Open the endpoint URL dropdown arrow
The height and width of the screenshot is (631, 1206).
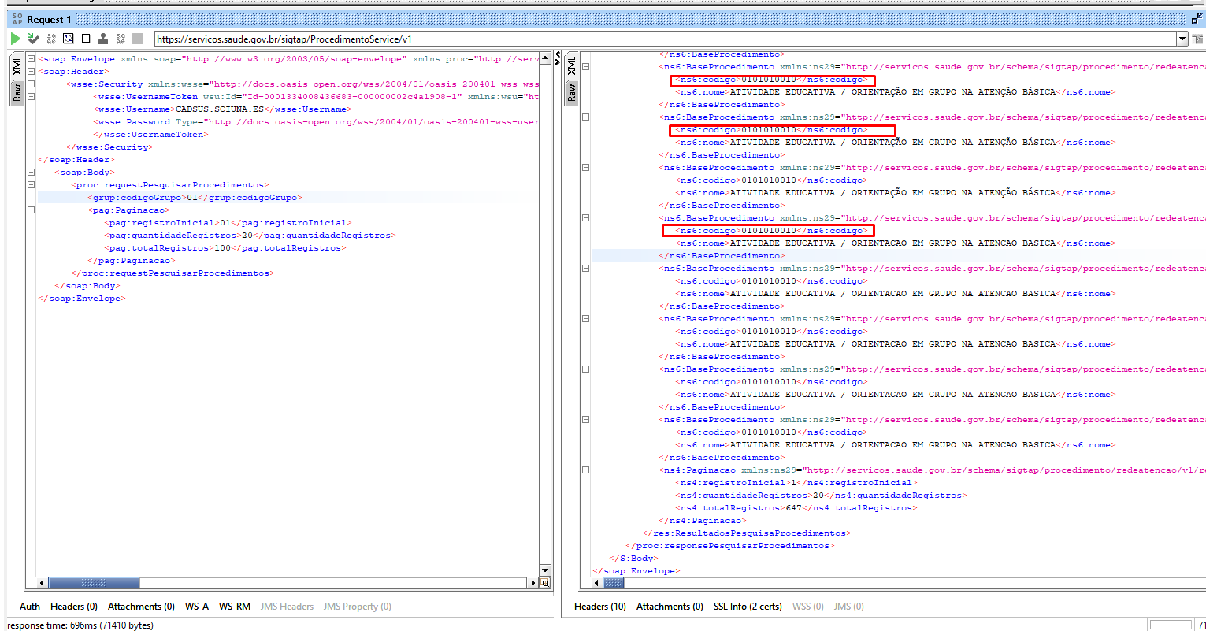coord(1182,39)
